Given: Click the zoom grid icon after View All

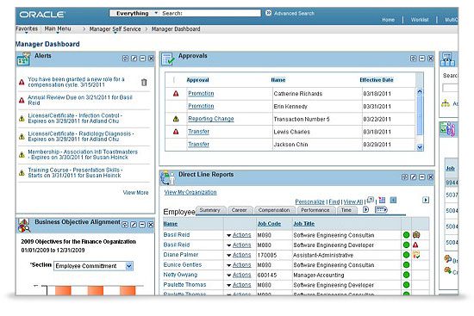Looking at the screenshot, I should coord(371,200).
